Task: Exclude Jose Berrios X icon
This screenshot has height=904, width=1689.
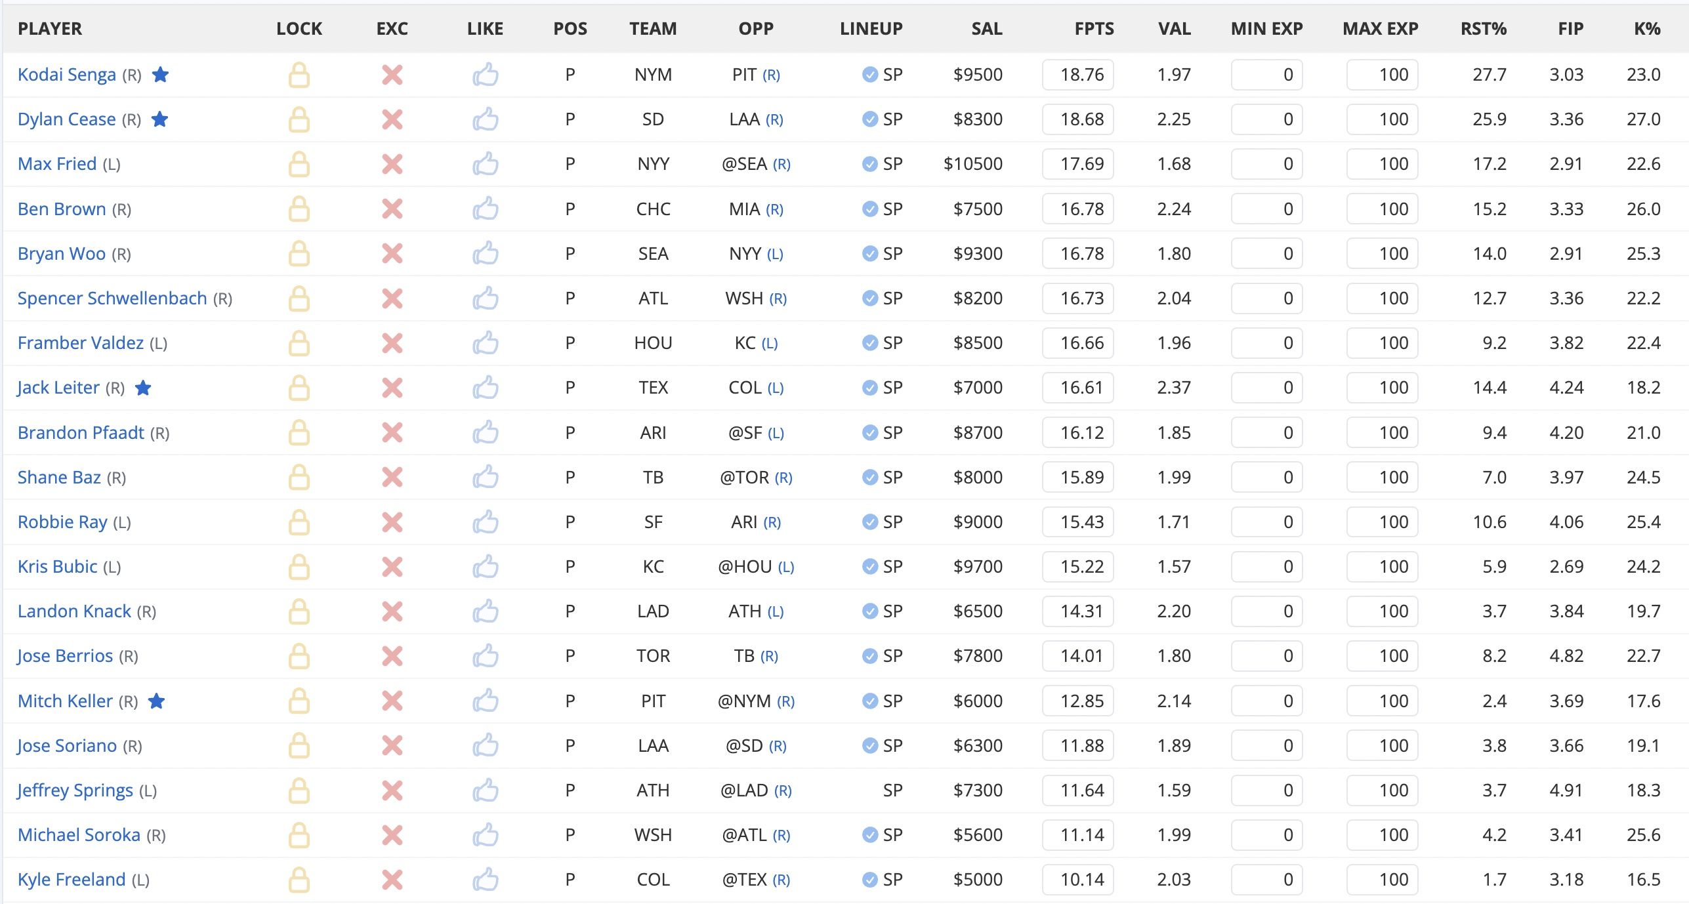Action: coord(392,656)
